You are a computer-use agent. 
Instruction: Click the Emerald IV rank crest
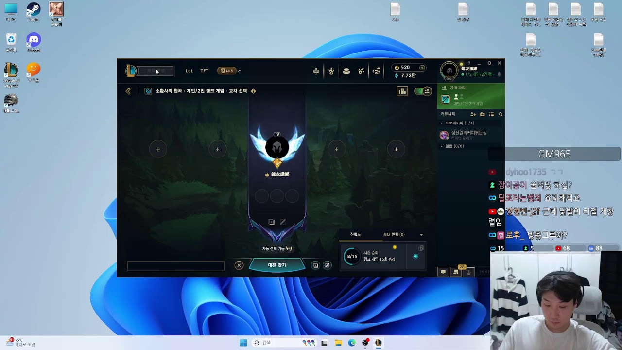tap(277, 148)
